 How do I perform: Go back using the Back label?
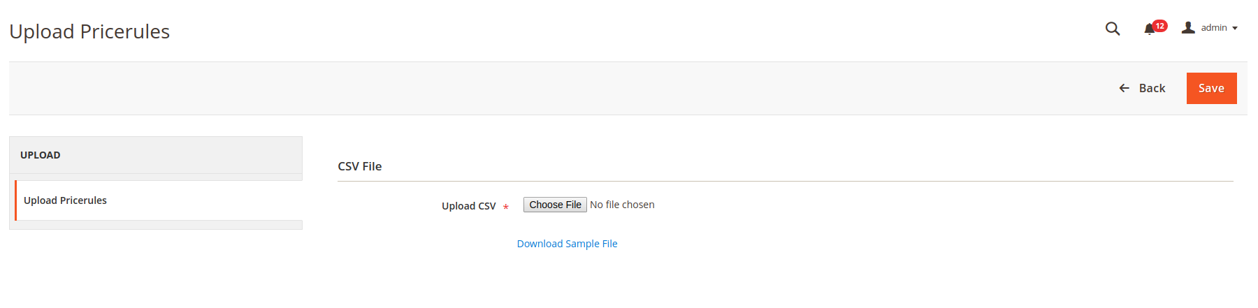pos(1152,88)
